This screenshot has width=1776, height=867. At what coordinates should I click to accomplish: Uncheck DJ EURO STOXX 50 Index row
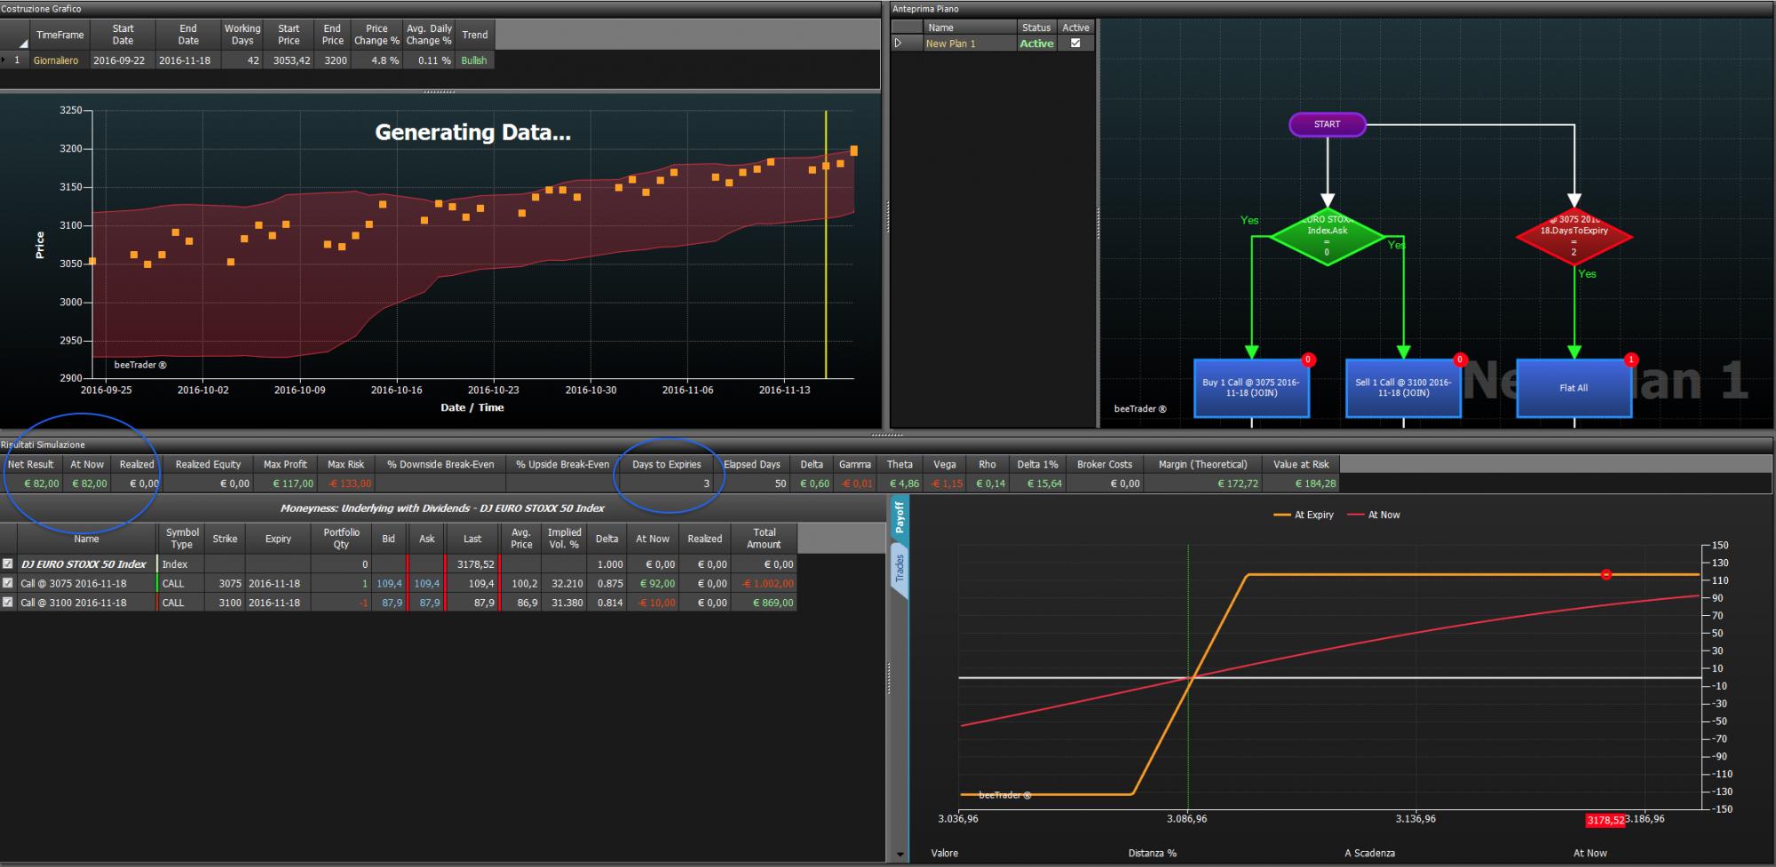click(8, 564)
